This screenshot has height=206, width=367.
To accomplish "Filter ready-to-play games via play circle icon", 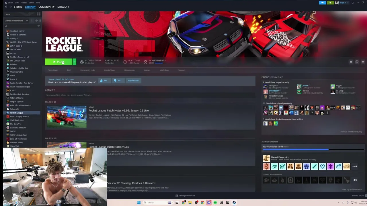I will [40, 21].
